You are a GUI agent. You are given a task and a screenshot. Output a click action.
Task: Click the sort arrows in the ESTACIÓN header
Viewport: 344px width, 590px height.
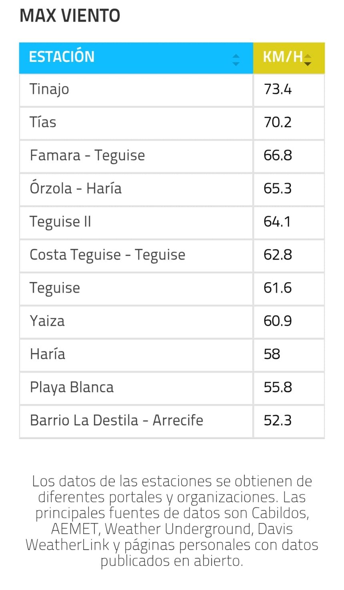tap(236, 60)
